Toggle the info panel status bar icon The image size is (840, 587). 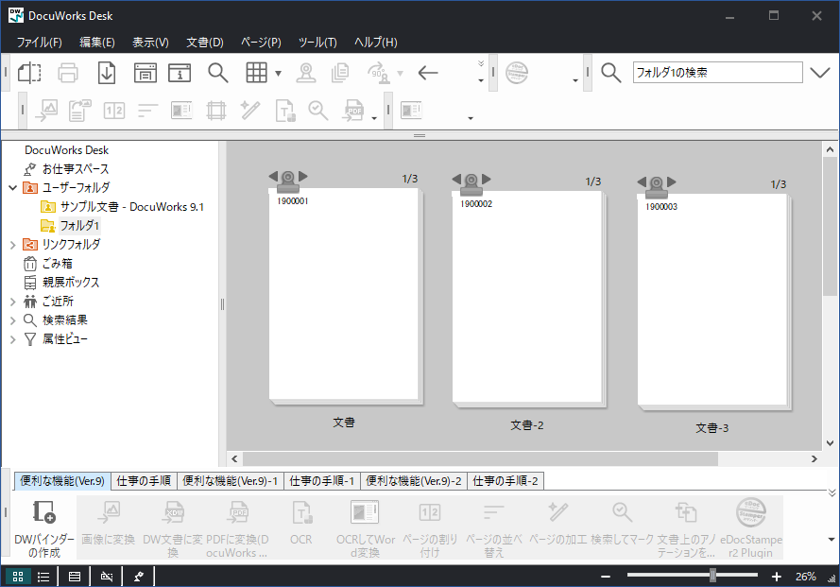(x=75, y=577)
